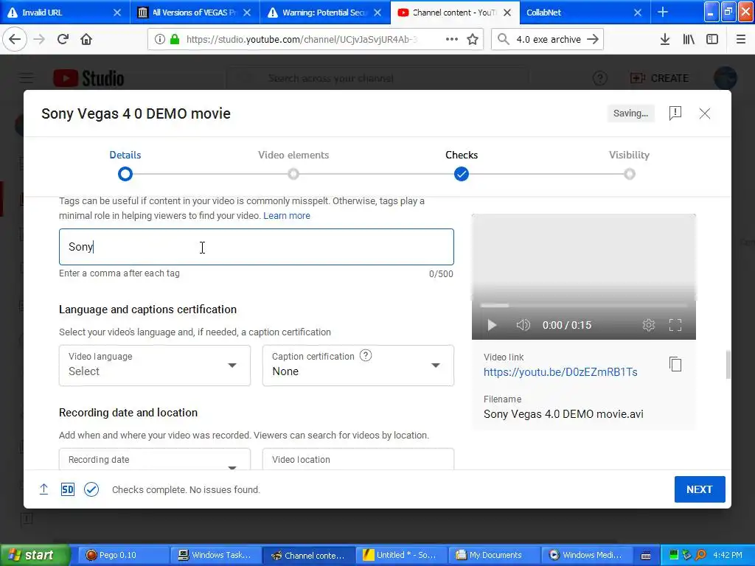Image resolution: width=755 pixels, height=566 pixels.
Task: Switch to Windows Media Player taskbar item
Action: pos(586,555)
